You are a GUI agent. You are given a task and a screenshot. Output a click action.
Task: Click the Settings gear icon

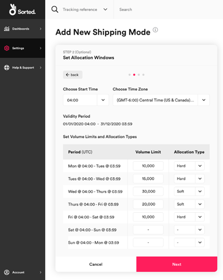pos(7,48)
